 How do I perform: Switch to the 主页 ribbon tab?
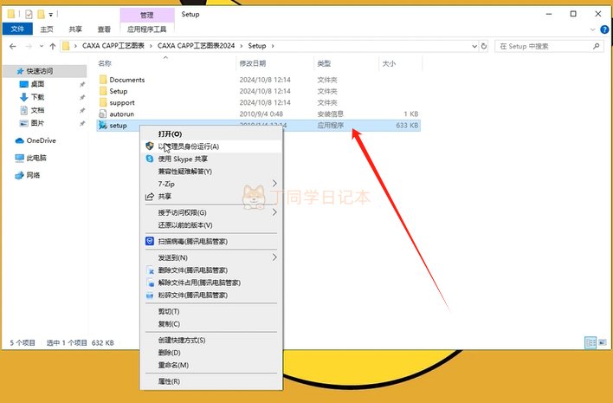47,29
